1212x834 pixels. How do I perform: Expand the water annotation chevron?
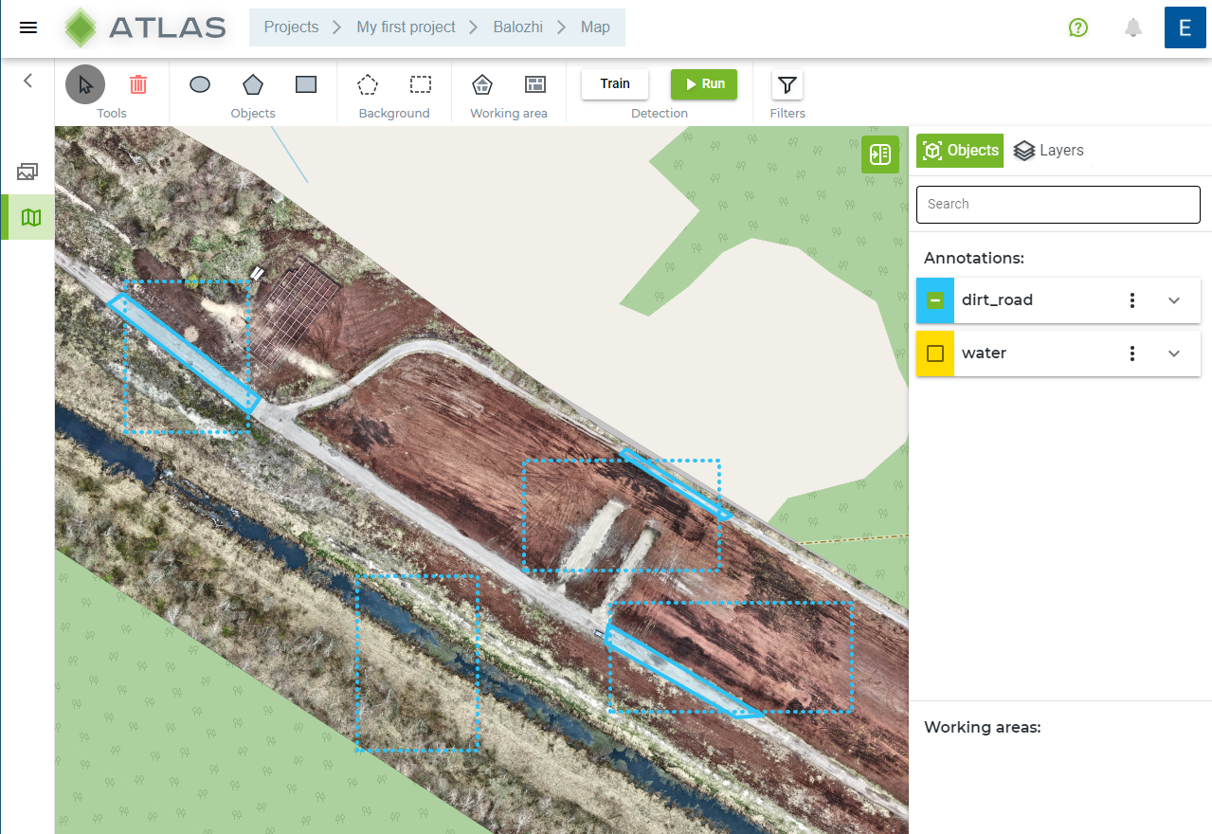tap(1174, 354)
